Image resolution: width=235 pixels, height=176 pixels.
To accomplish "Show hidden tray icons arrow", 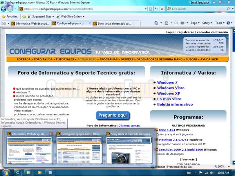I will point(195,173).
